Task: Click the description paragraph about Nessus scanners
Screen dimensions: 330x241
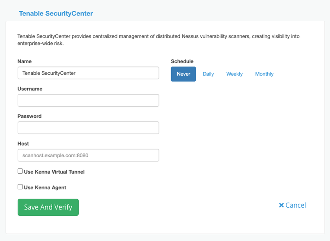Action: pos(158,40)
